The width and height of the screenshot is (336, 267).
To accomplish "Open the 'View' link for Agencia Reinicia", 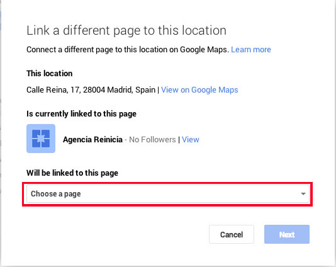I will [191, 140].
